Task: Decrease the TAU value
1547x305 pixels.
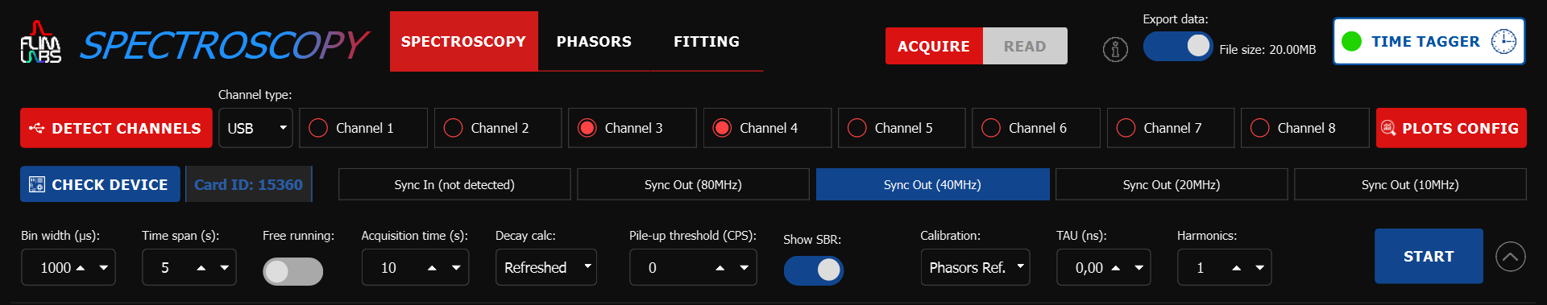Action: [1139, 268]
